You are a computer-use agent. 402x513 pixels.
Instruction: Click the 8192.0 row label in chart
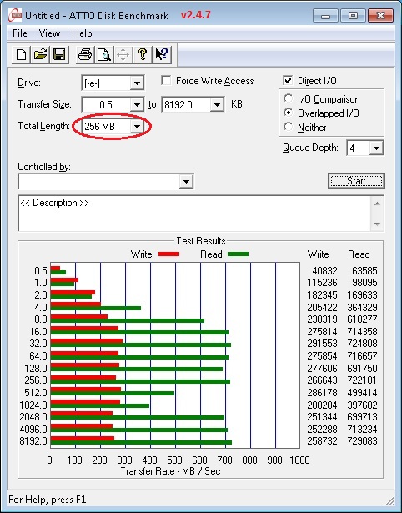[x=33, y=441]
